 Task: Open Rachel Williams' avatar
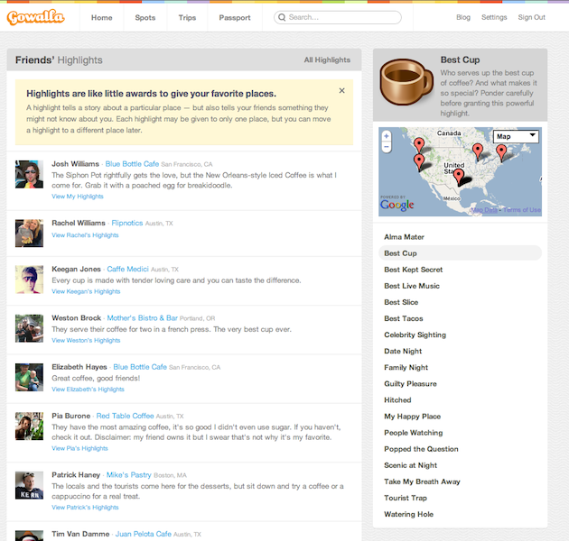coord(29,233)
